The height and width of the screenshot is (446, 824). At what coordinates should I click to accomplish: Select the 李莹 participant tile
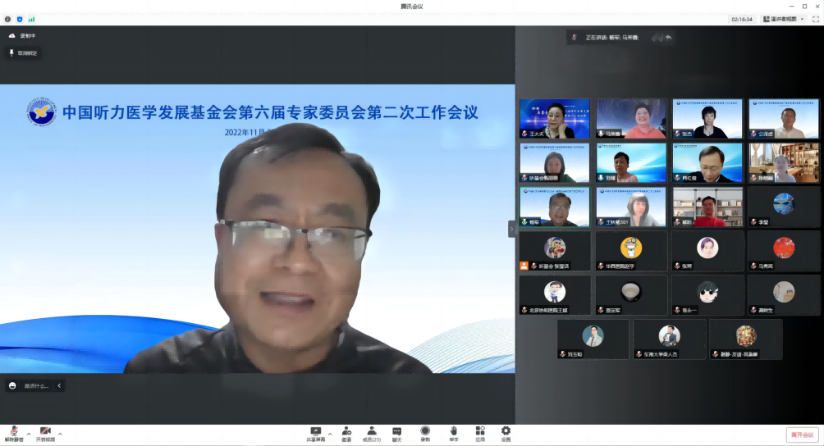[x=783, y=207]
